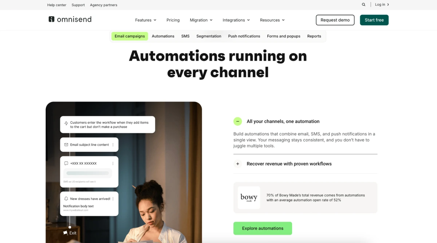This screenshot has width=437, height=243.
Task: Switch to the SMS tab
Action: tap(185, 36)
